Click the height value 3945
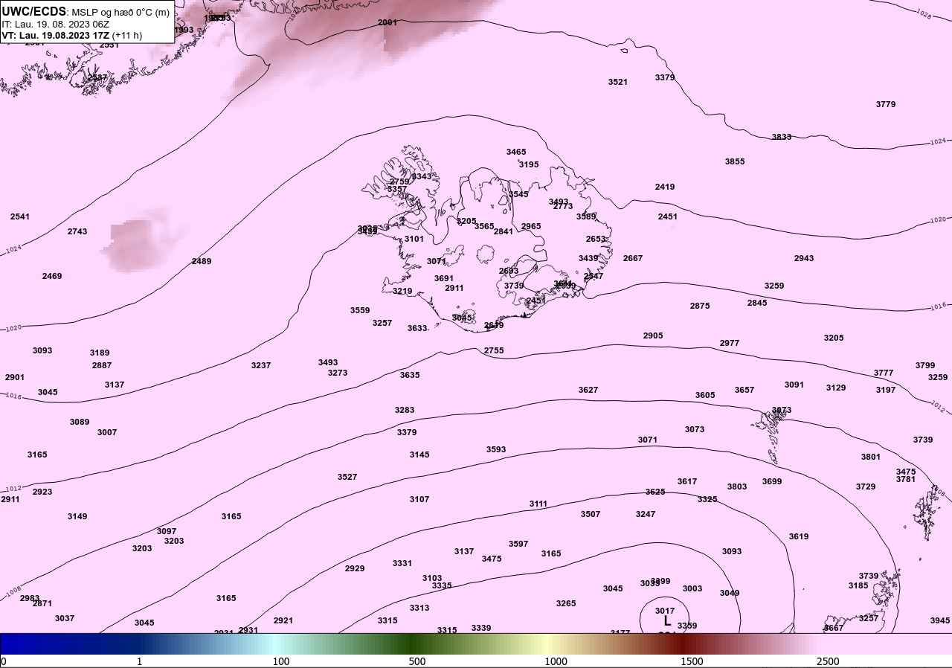 940,620
